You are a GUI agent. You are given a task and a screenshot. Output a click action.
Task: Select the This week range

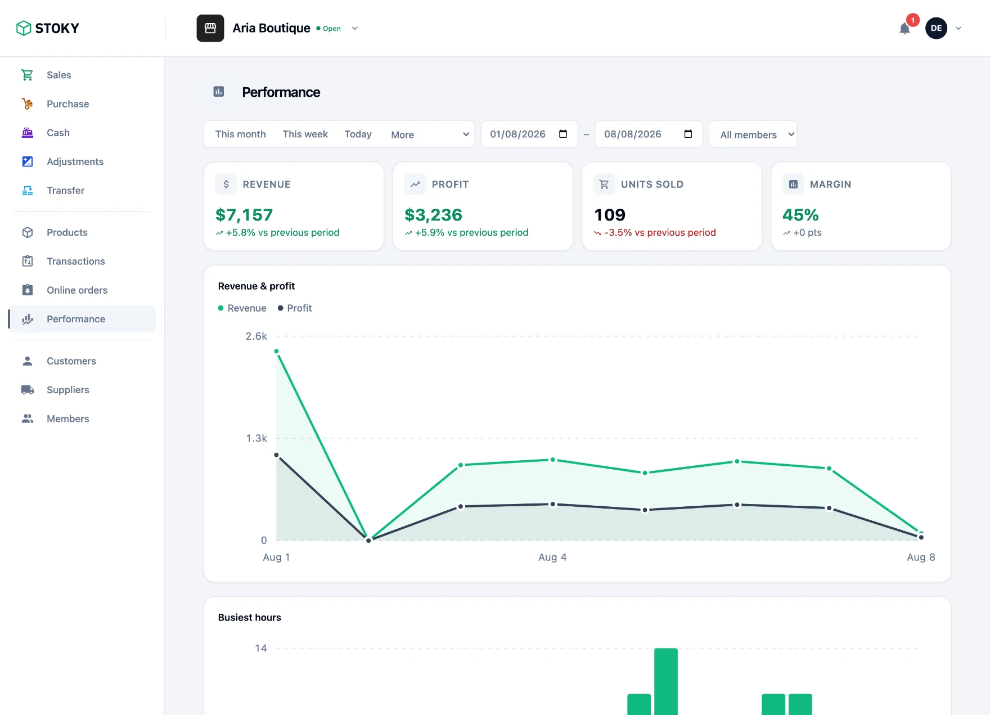(305, 134)
